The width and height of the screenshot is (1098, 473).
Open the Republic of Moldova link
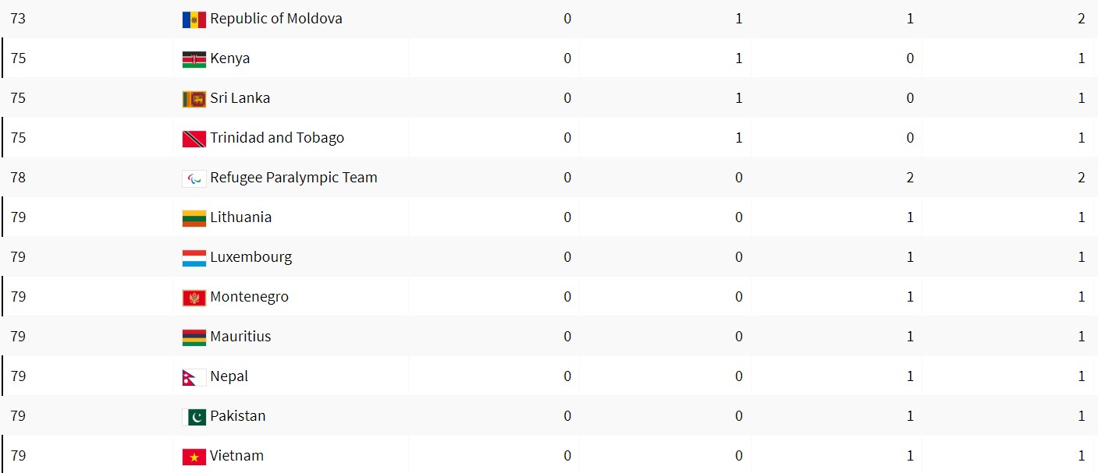[275, 19]
